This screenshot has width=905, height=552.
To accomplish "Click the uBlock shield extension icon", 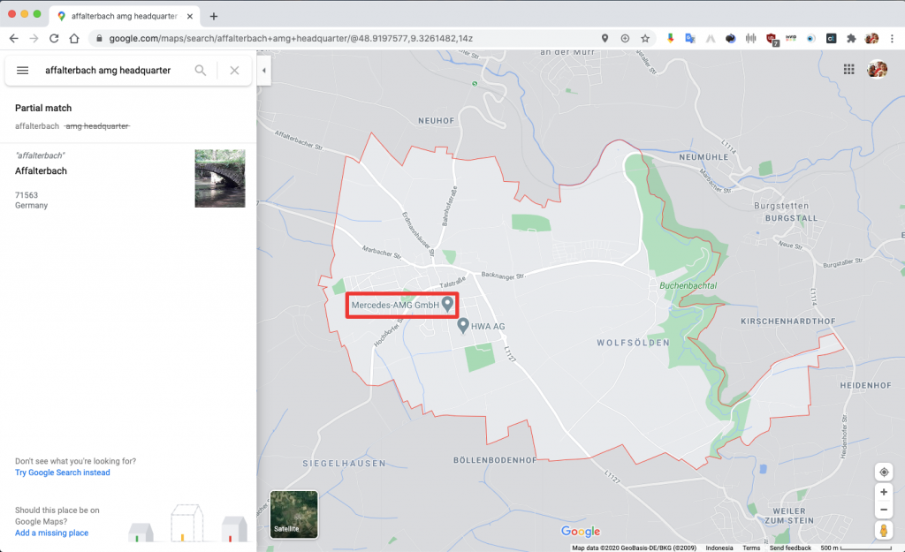I will pyautogui.click(x=772, y=39).
